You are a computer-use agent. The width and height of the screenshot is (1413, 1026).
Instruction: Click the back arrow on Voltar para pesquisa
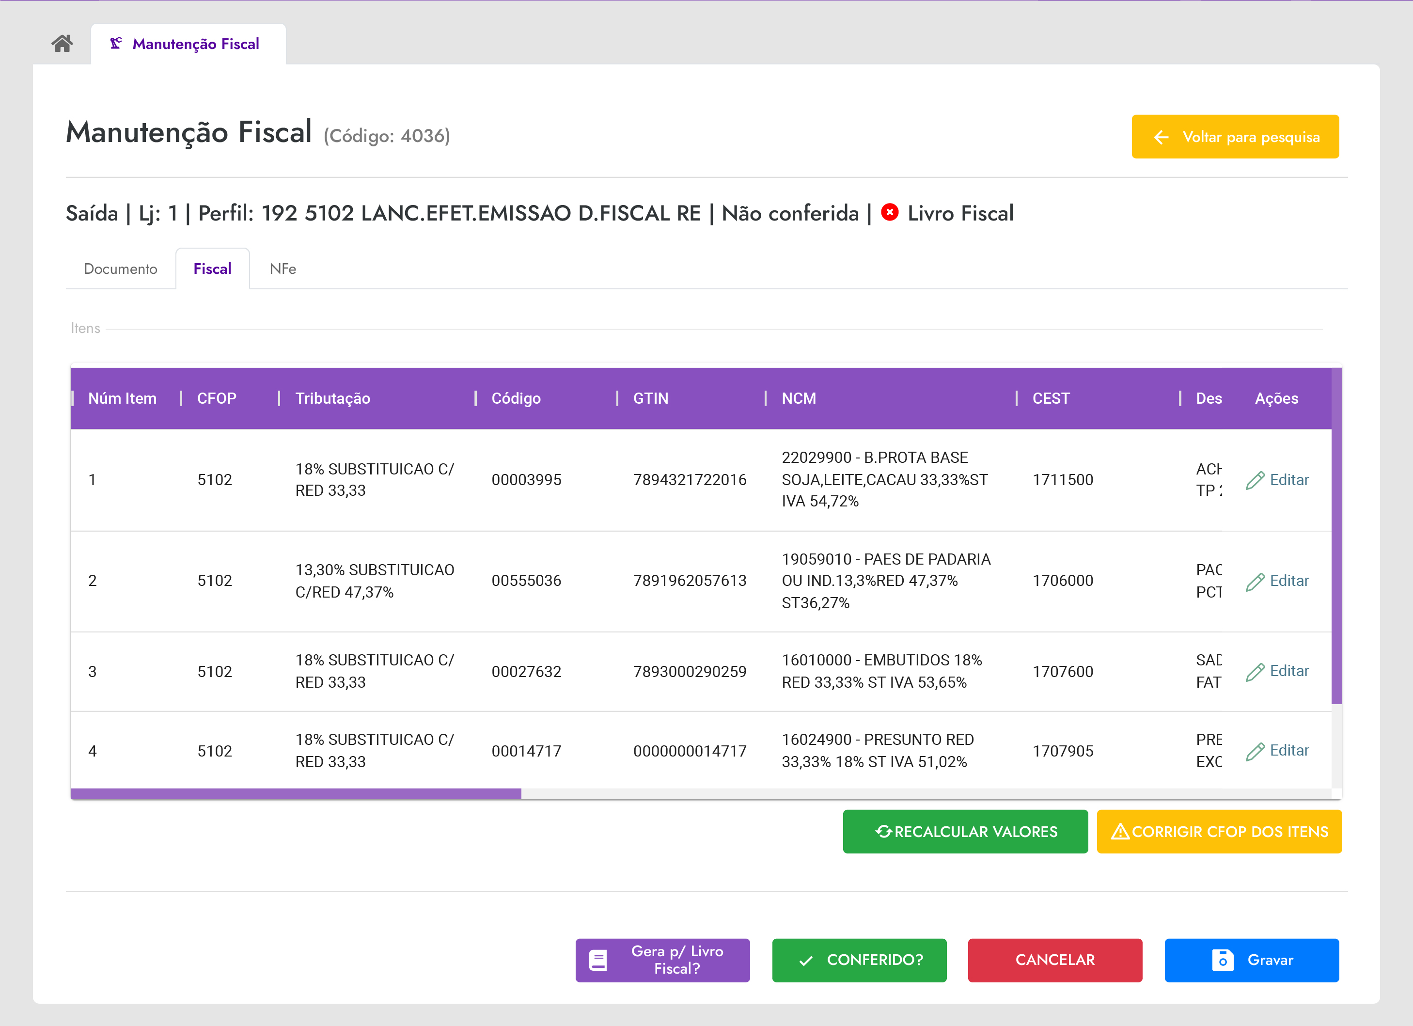[x=1161, y=137]
